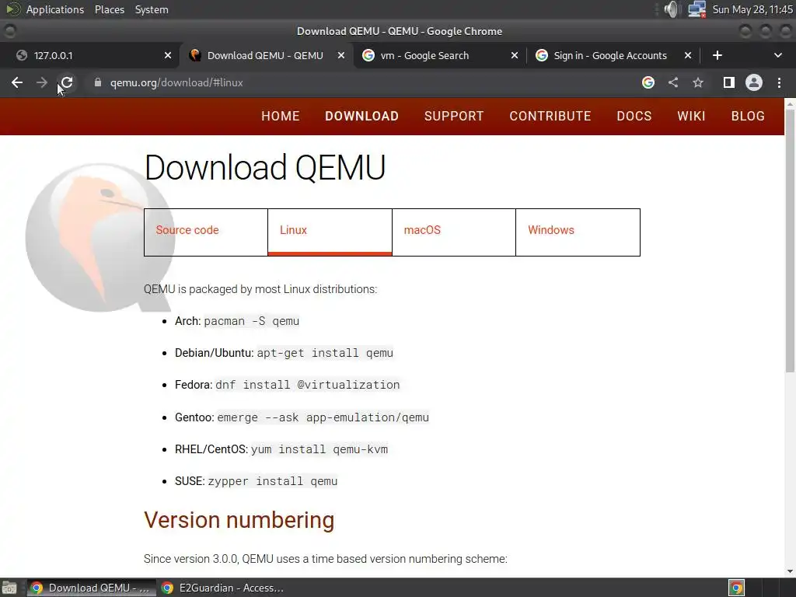The width and height of the screenshot is (796, 597).
Task: Close the vm - Google Search tab
Action: [515, 55]
